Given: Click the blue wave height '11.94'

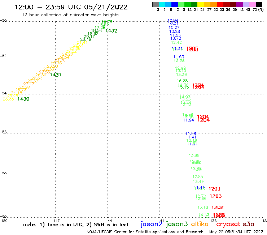Looking at the screenshot, I should pos(188,120).
